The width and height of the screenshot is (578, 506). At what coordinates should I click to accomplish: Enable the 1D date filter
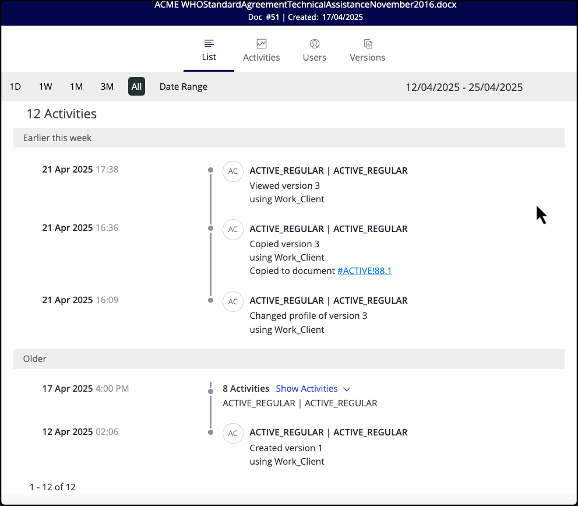[15, 86]
